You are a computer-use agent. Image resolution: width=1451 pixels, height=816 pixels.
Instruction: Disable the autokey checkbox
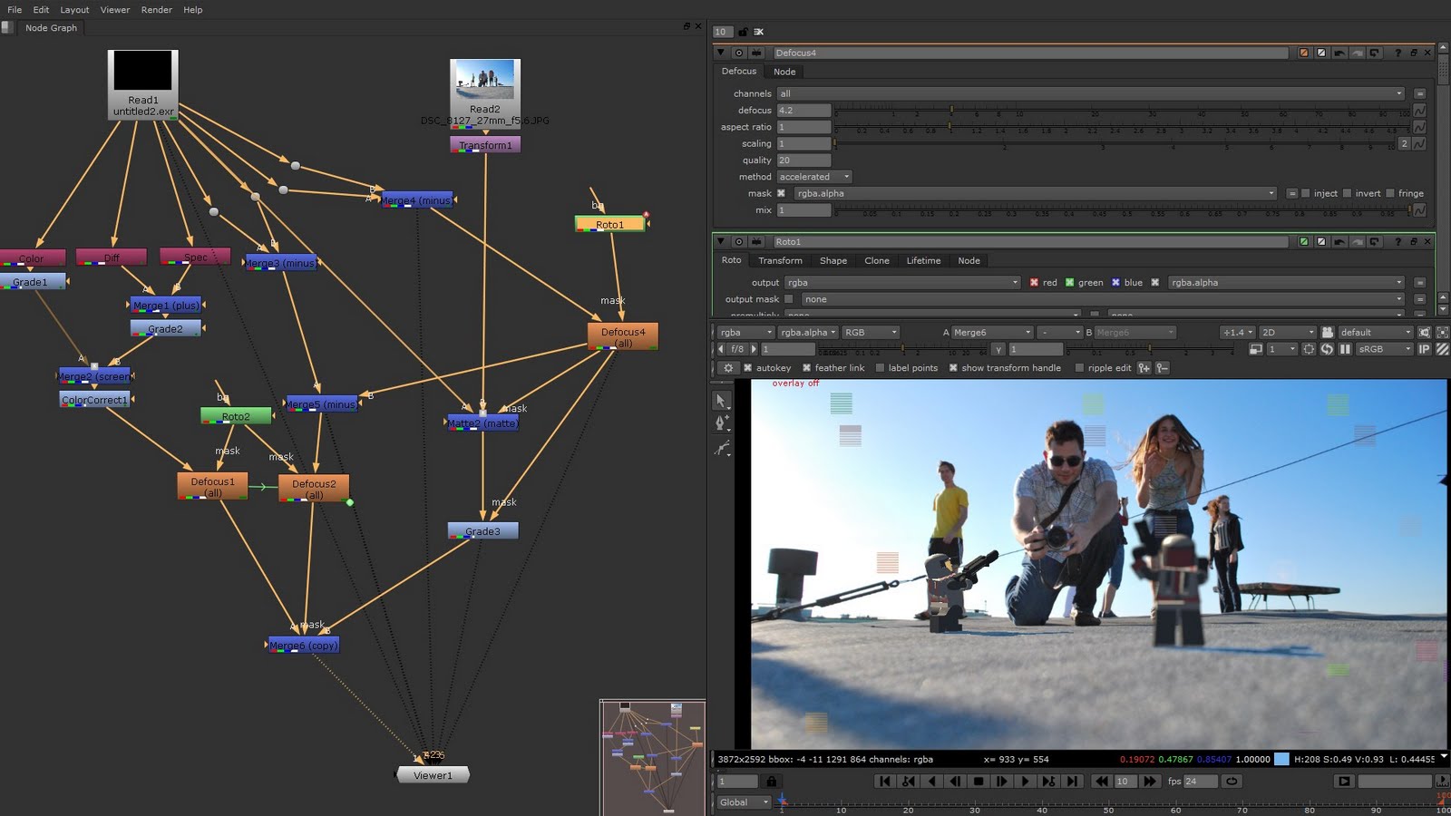748,368
